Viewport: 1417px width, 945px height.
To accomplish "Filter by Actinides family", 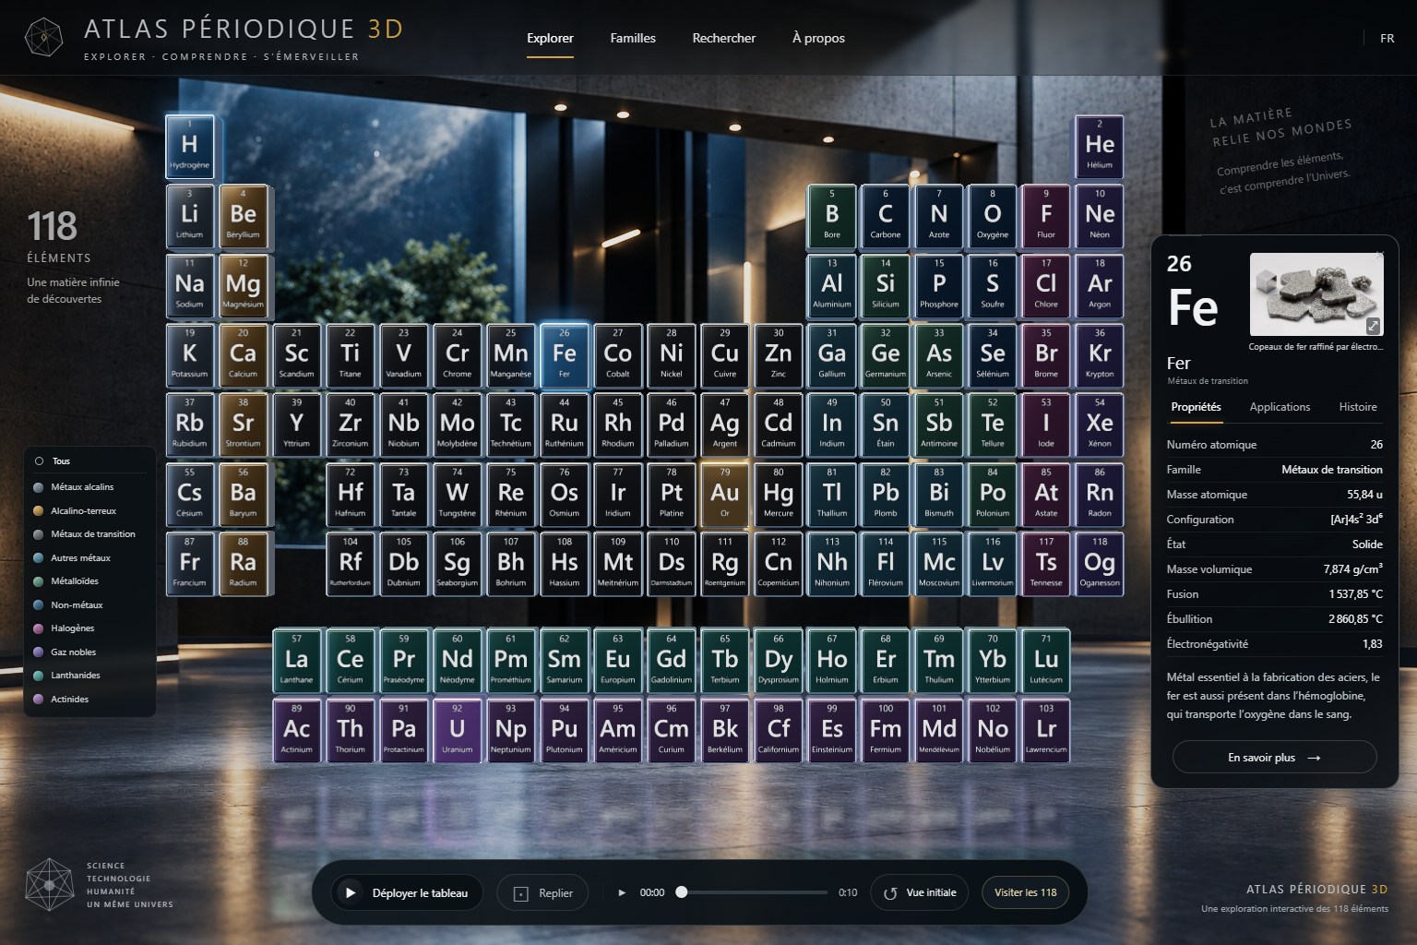I will point(89,700).
